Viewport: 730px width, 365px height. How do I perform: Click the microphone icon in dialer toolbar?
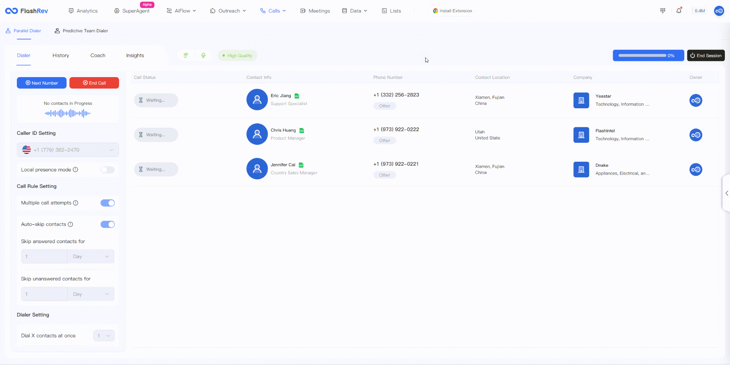pos(203,56)
